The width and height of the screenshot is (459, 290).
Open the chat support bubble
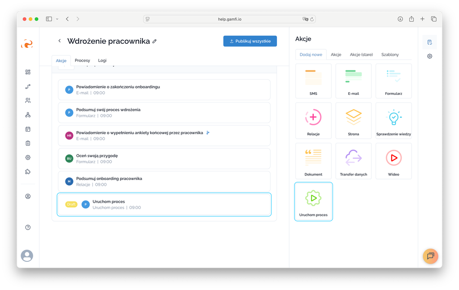430,256
